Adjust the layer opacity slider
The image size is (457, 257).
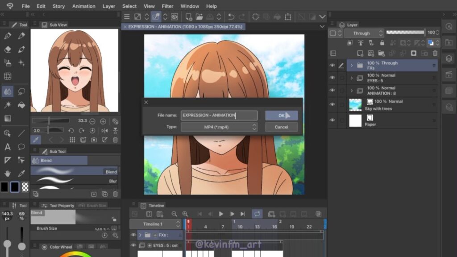[x=405, y=33]
